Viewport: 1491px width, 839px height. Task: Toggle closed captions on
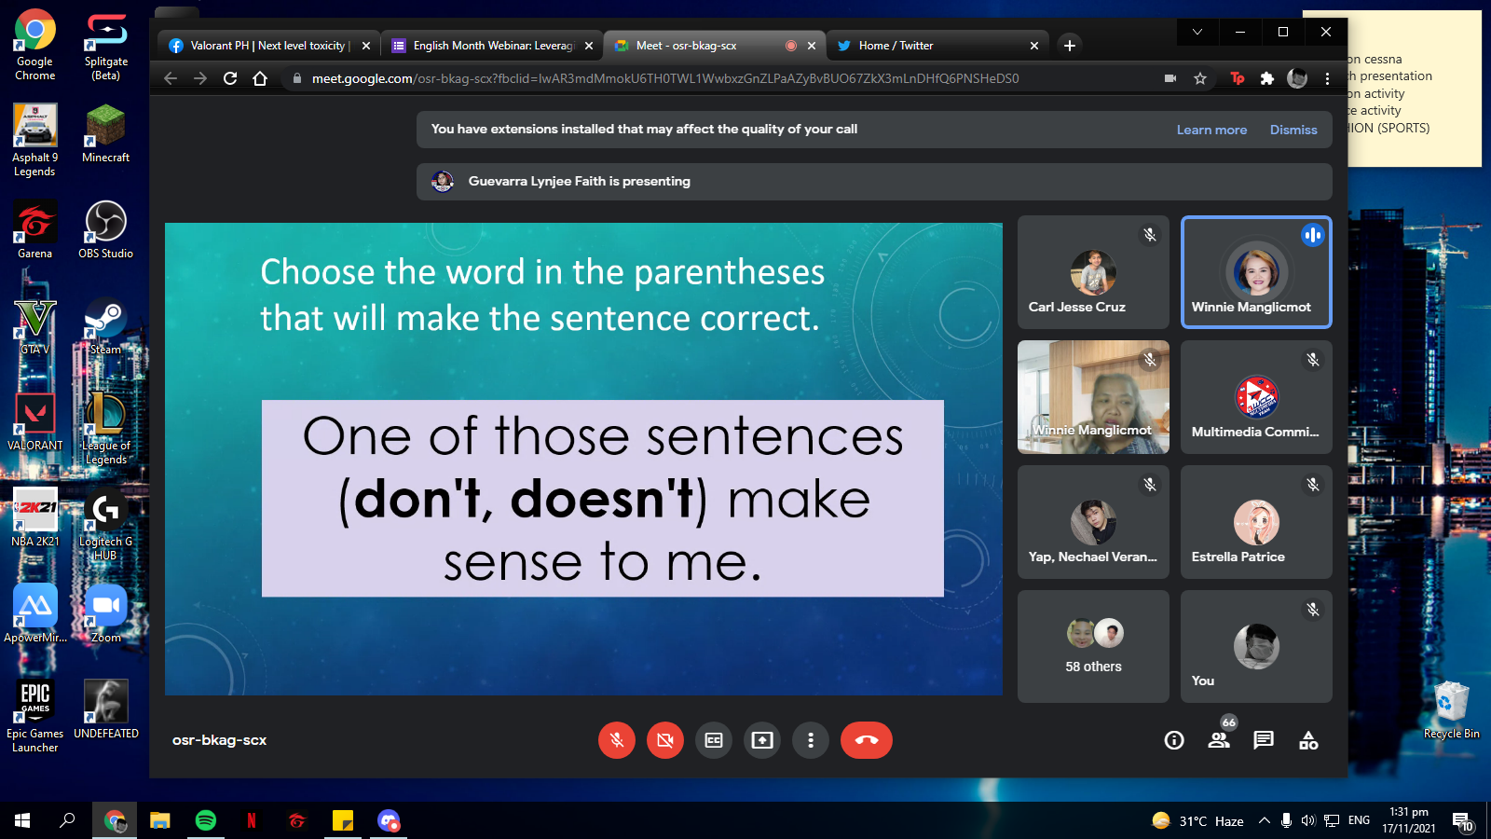[714, 740]
